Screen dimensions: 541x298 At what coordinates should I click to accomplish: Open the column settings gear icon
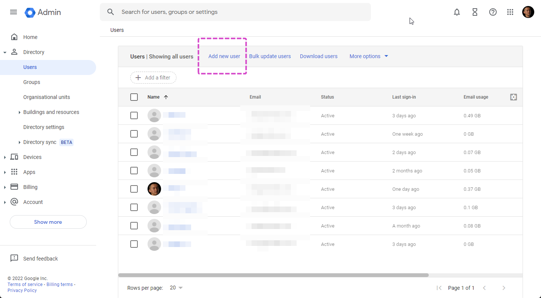514,97
